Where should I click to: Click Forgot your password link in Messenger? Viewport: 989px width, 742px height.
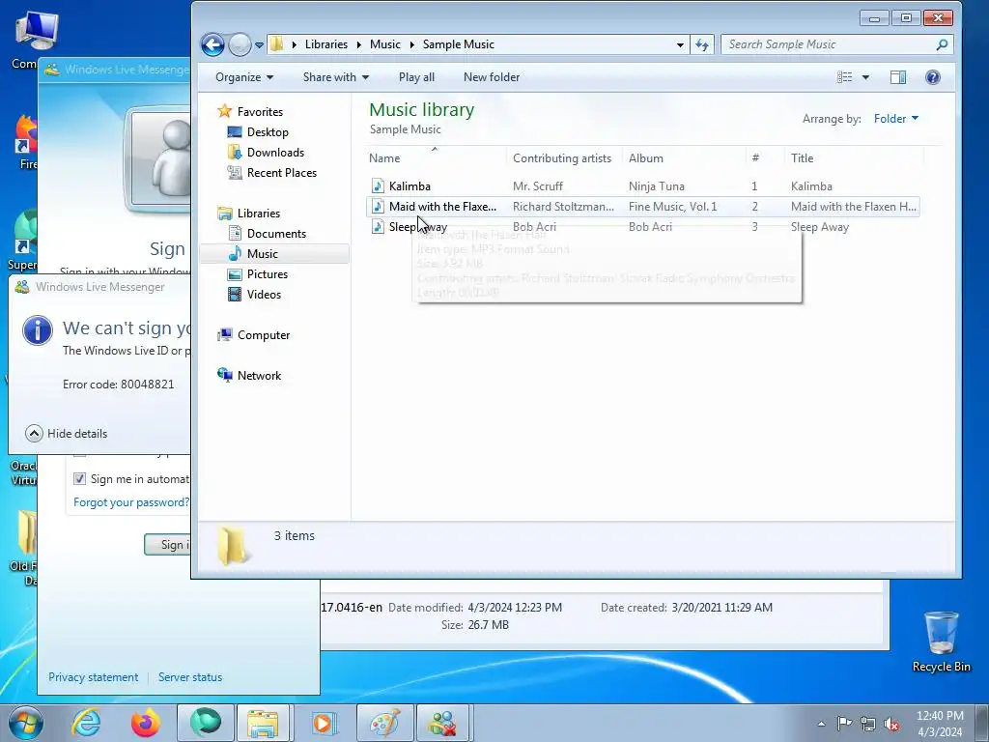click(x=131, y=502)
